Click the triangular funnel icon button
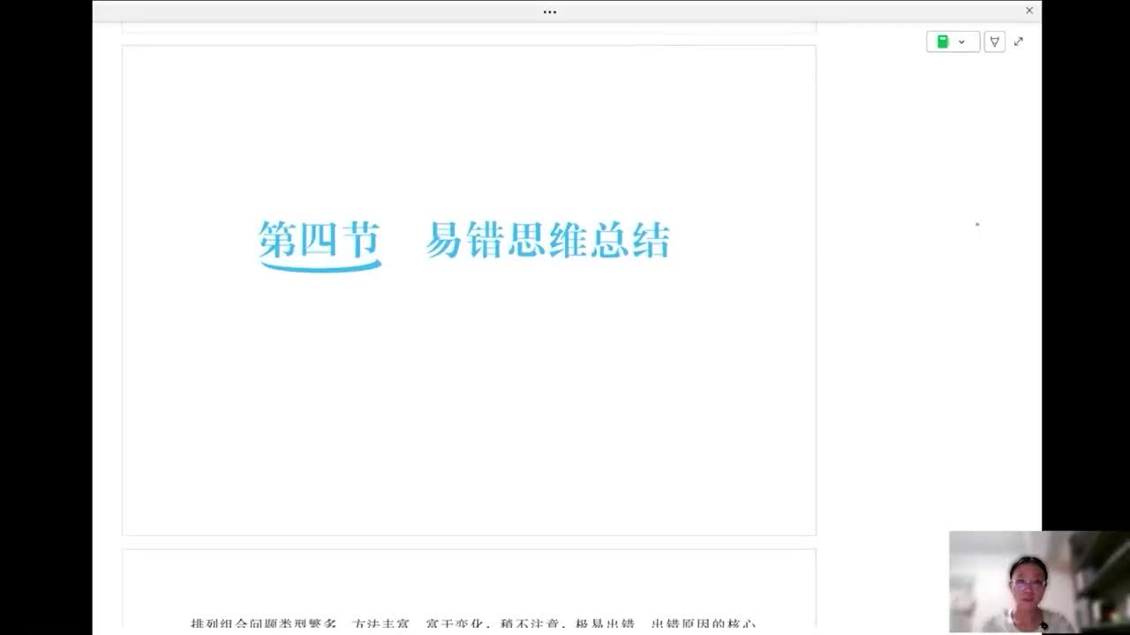The height and width of the screenshot is (635, 1130). [x=995, y=41]
